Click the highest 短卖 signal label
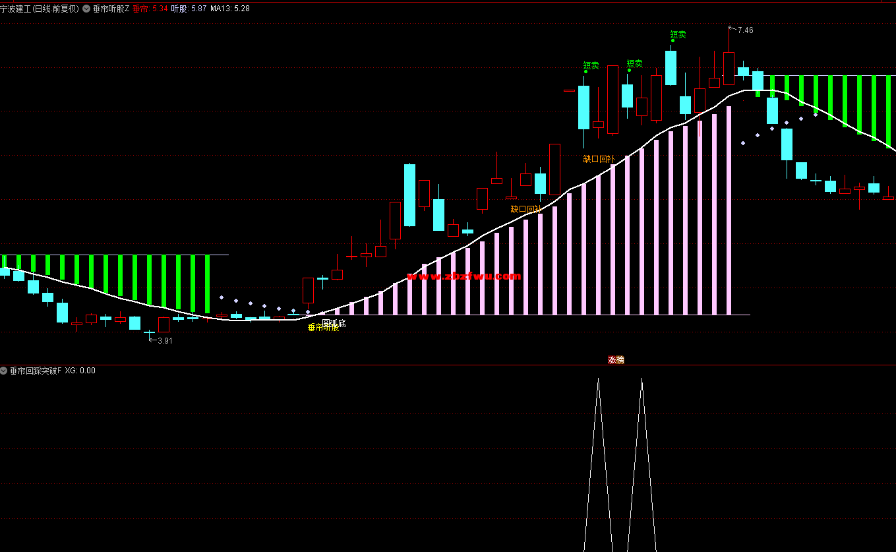 [678, 34]
